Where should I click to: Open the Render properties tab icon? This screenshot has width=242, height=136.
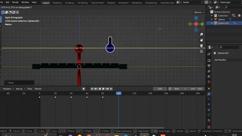[209, 60]
